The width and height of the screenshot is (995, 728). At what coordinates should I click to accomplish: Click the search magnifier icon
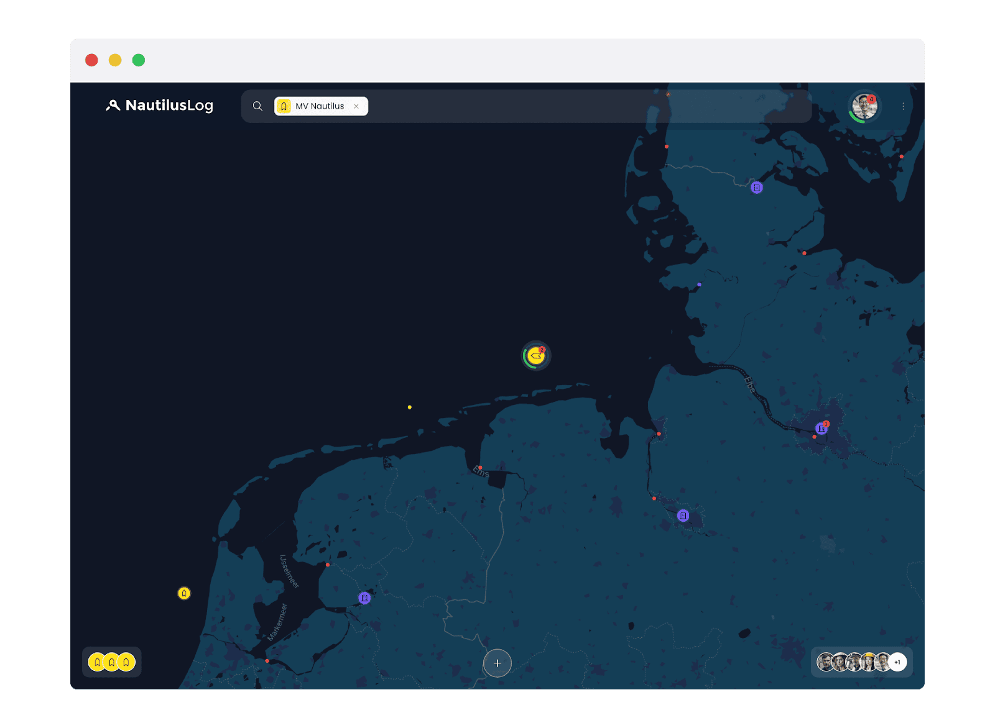(257, 106)
